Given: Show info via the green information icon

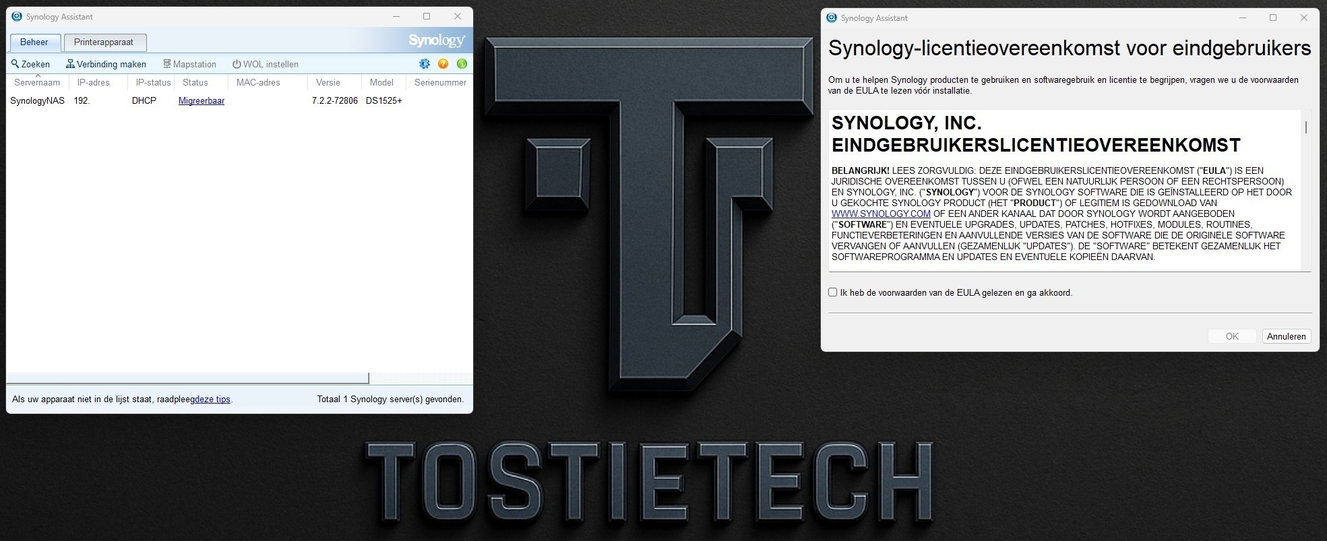Looking at the screenshot, I should tap(462, 64).
